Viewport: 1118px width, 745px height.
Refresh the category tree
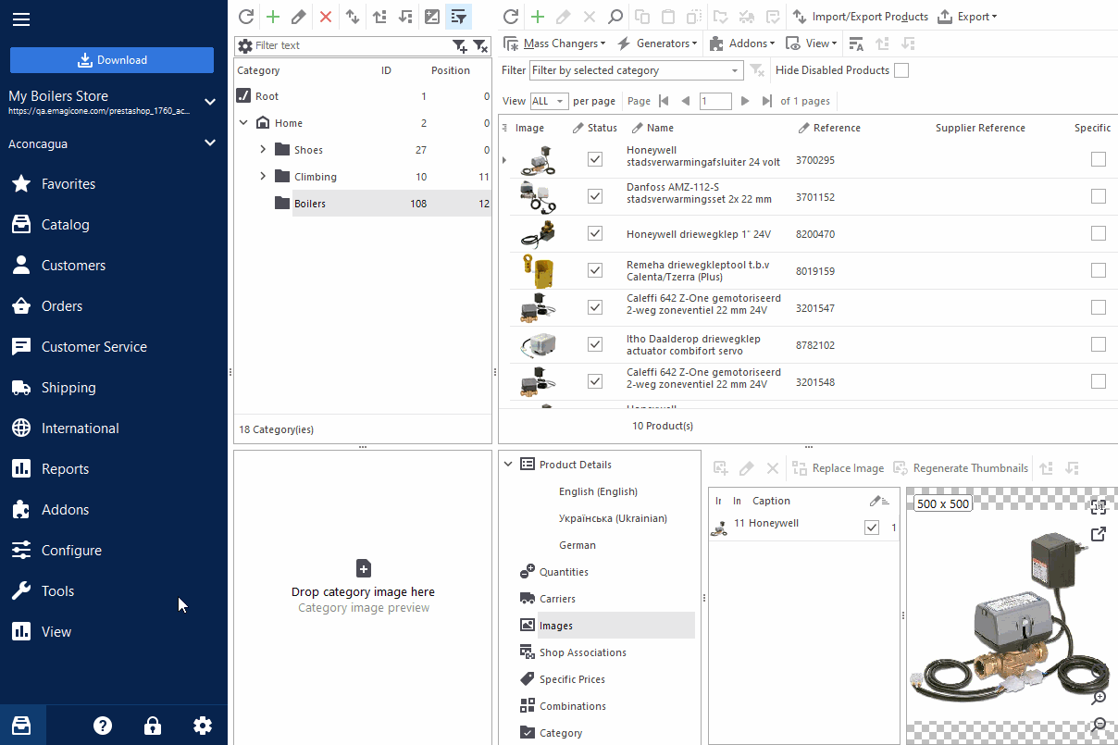pyautogui.click(x=245, y=17)
